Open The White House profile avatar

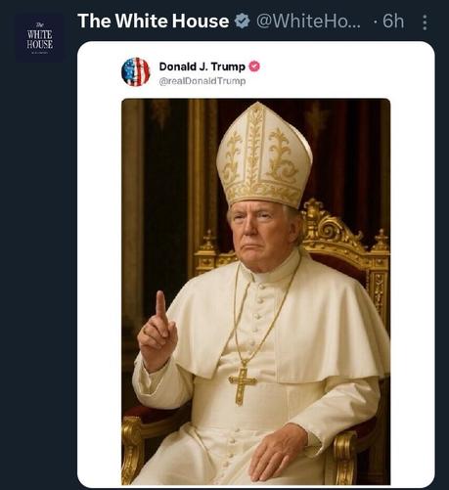39,38
